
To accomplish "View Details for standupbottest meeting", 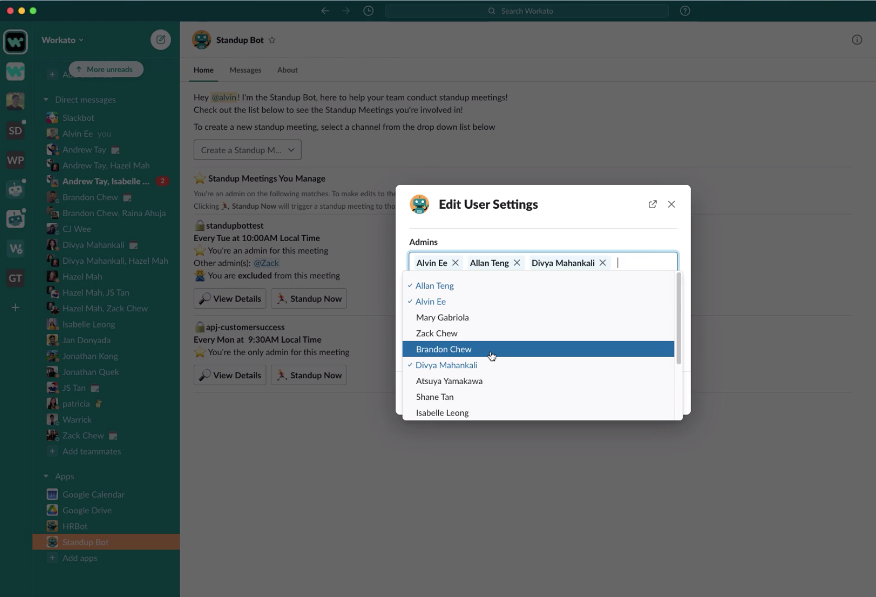I will pos(230,298).
